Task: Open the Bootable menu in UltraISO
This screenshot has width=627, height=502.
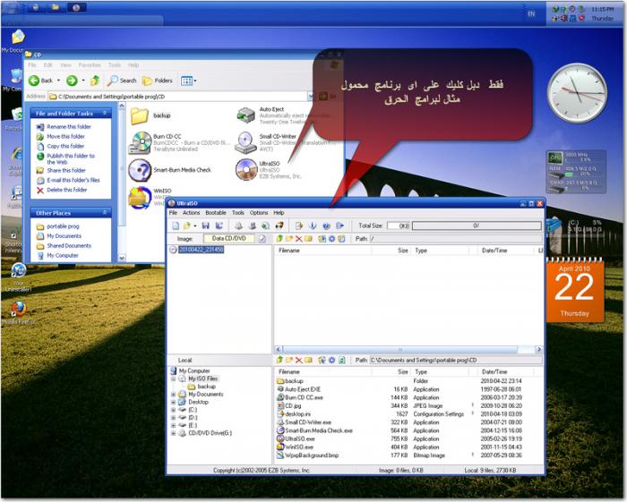Action: tap(216, 213)
